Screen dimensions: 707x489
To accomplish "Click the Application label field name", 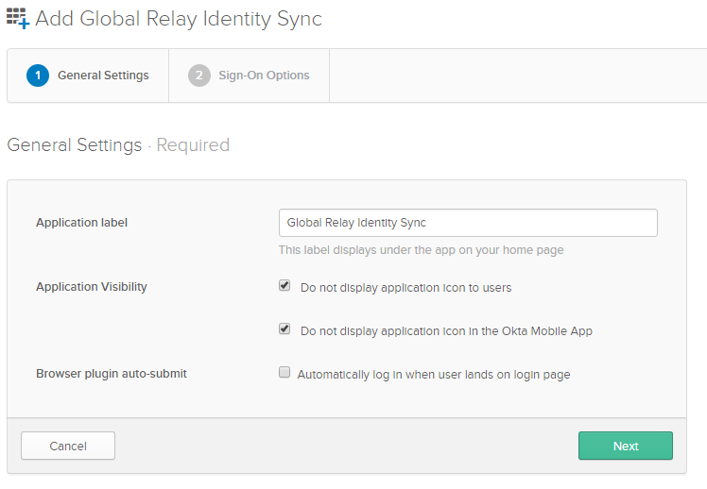I will click(x=81, y=223).
